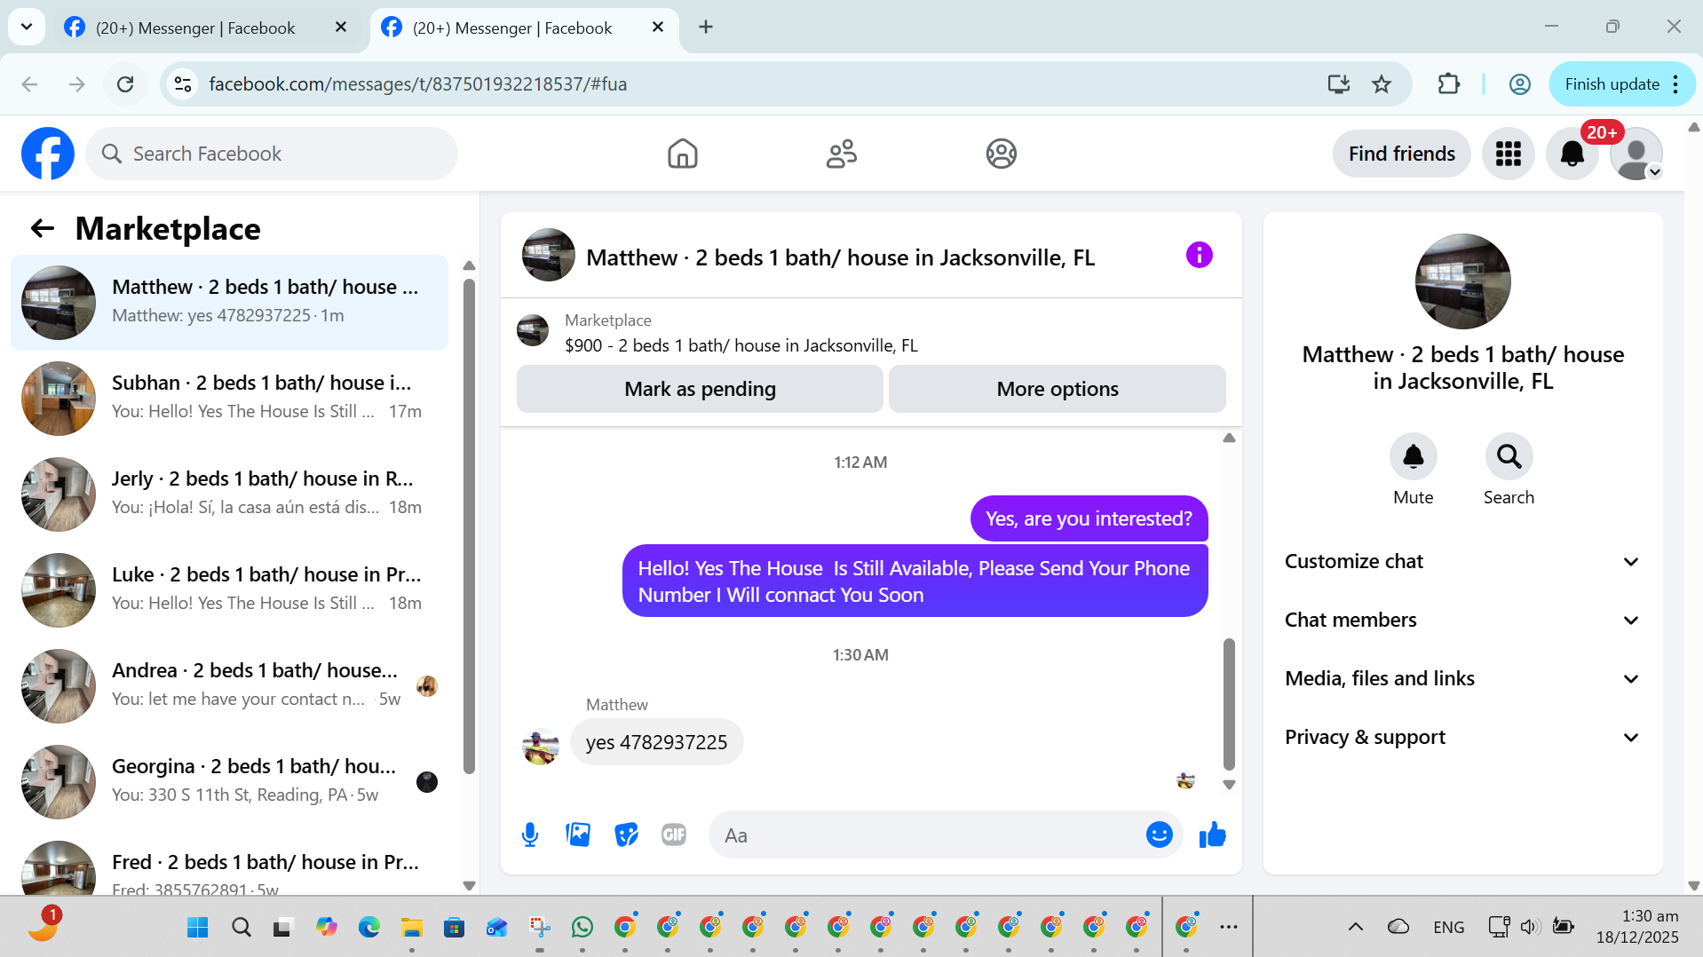This screenshot has width=1703, height=957.
Task: Bookmark page with star icon
Action: tap(1382, 84)
